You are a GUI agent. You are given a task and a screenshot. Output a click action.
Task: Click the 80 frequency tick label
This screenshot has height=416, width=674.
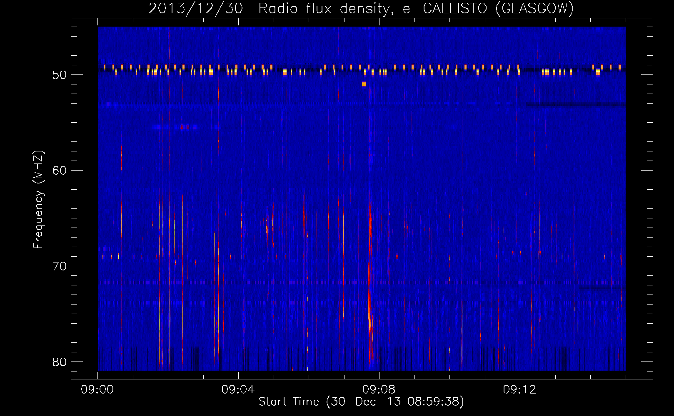60,362
